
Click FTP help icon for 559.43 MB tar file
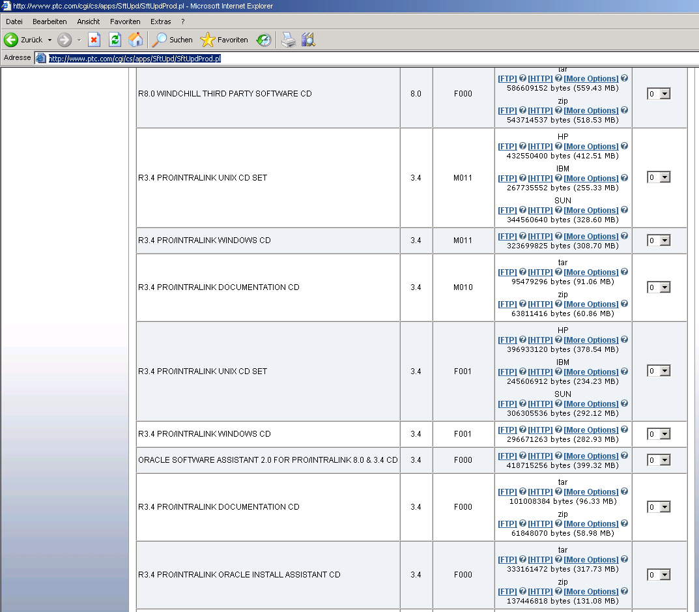(x=522, y=78)
